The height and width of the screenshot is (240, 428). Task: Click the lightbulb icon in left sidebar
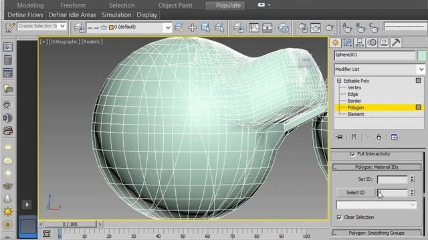click(x=8, y=89)
